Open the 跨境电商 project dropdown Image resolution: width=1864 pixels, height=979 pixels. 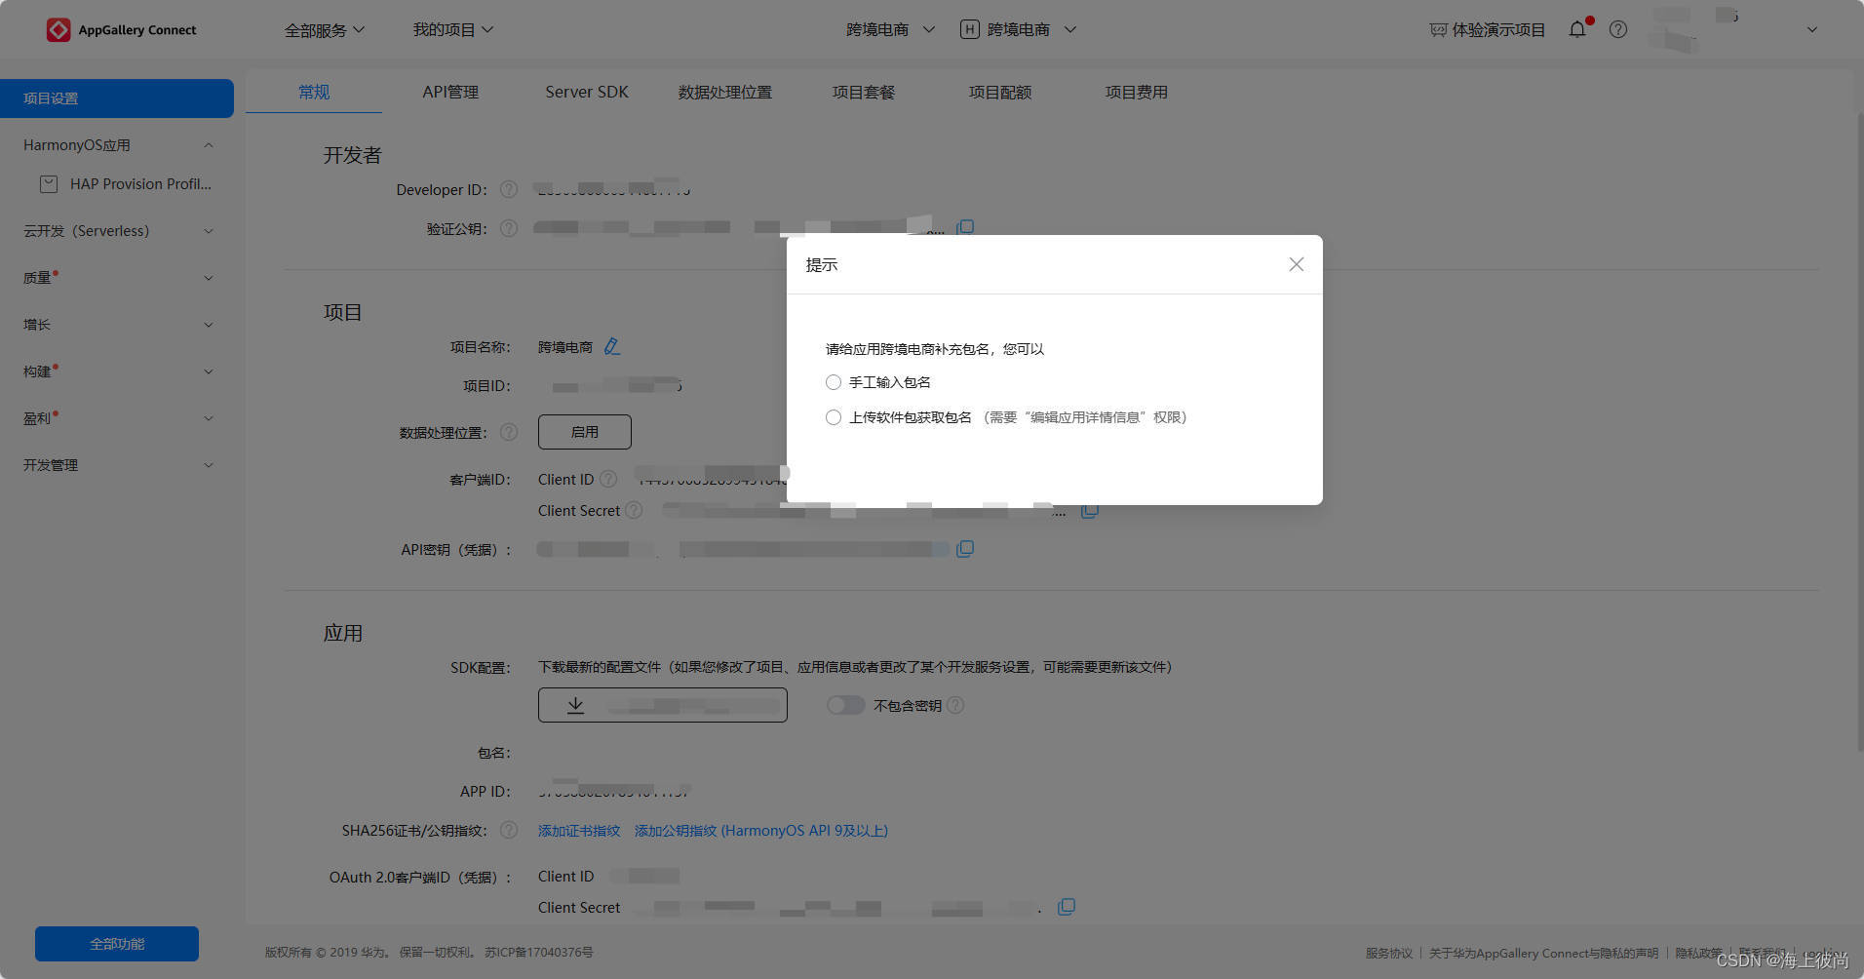[890, 30]
